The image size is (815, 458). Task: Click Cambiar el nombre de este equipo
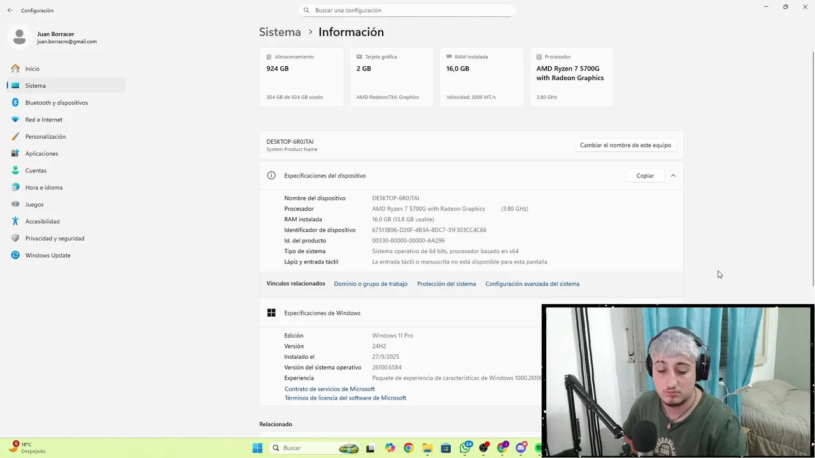click(625, 145)
